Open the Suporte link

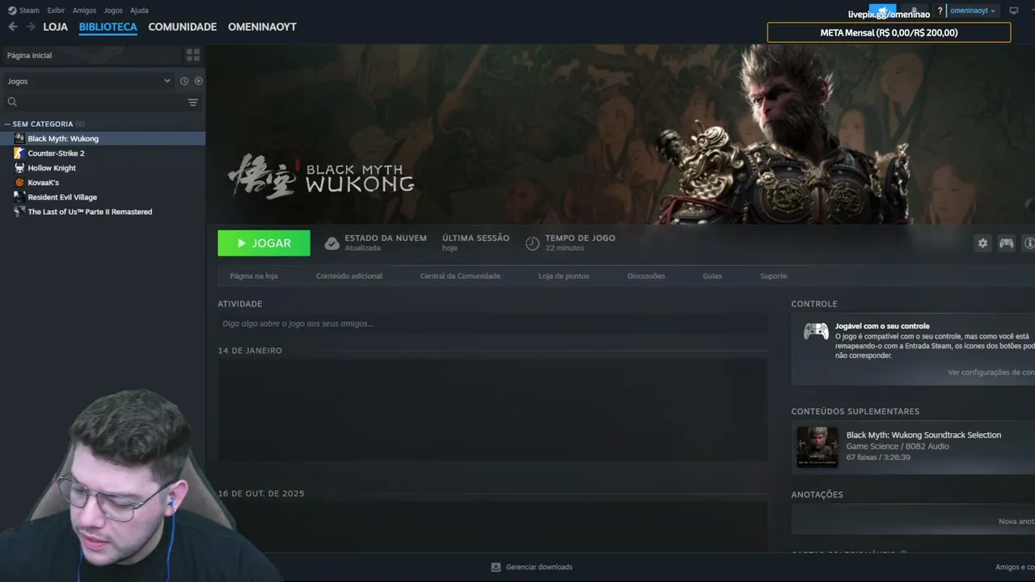coord(773,276)
